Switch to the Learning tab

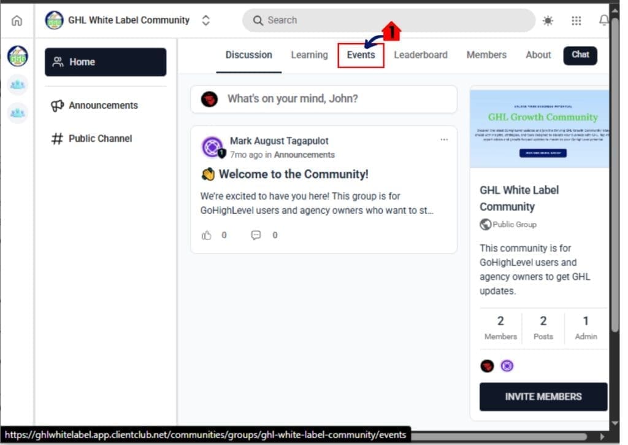[x=309, y=55]
